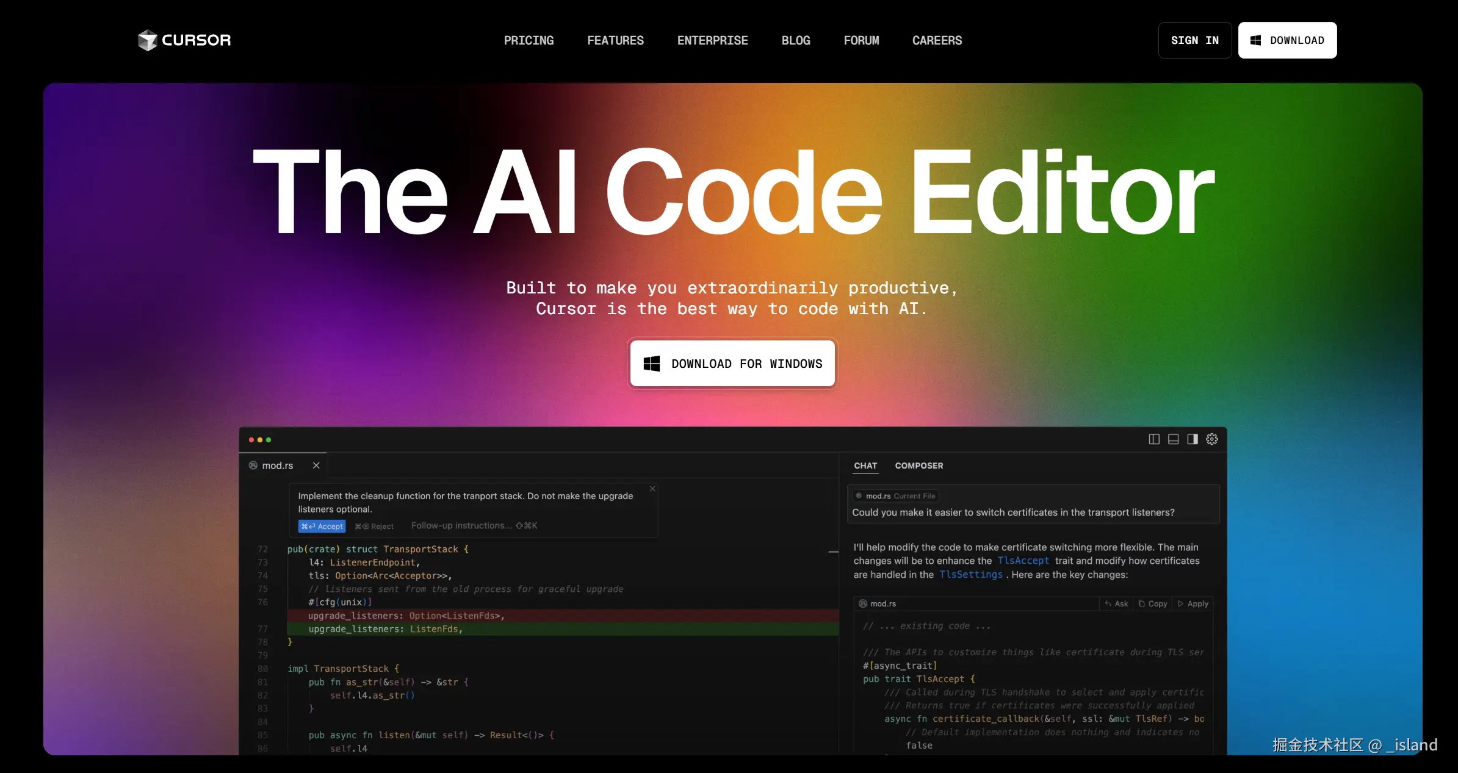This screenshot has height=773, width=1458.
Task: Toggle the right sidebar layout icon
Action: pyautogui.click(x=1193, y=439)
